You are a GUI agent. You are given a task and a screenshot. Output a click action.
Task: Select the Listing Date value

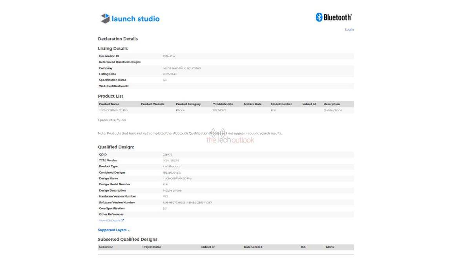coord(170,74)
